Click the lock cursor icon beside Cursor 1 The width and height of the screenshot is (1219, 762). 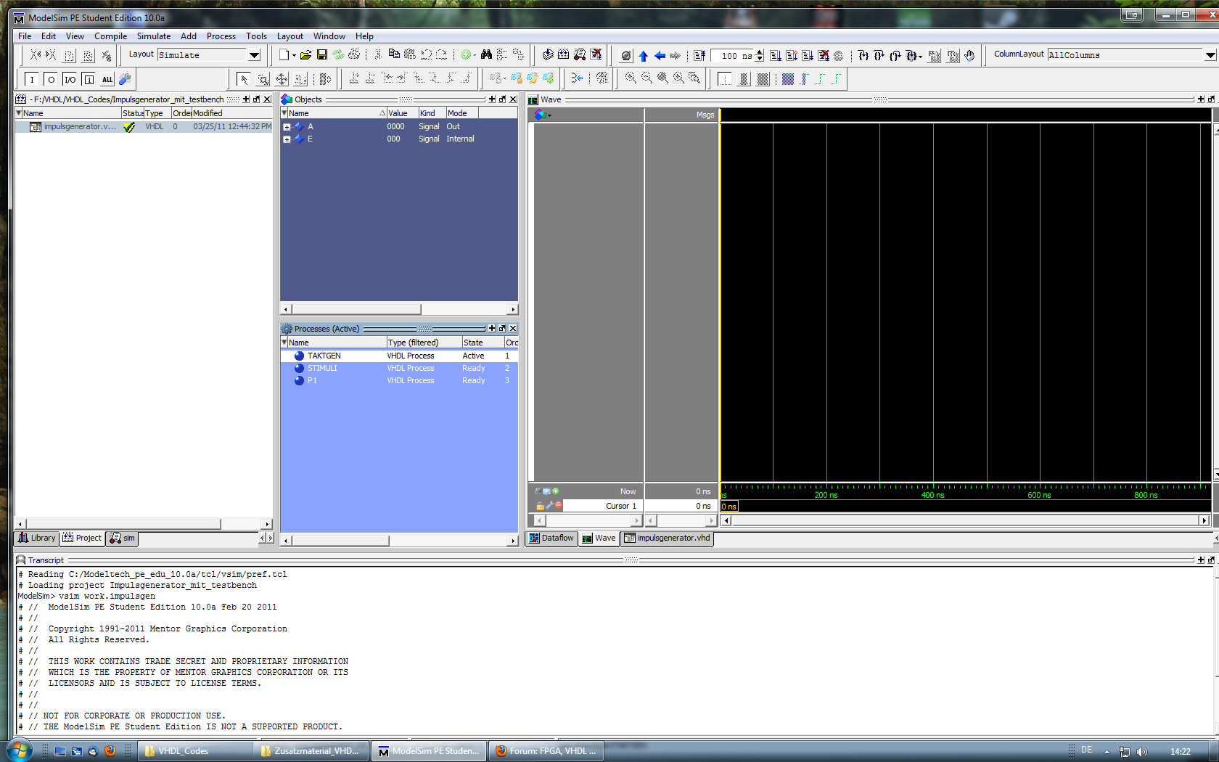[x=540, y=506]
